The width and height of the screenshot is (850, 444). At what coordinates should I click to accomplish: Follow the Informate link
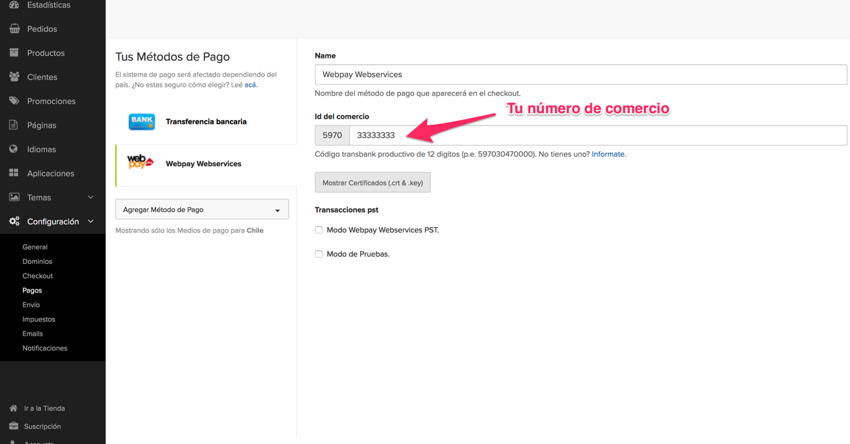(608, 154)
